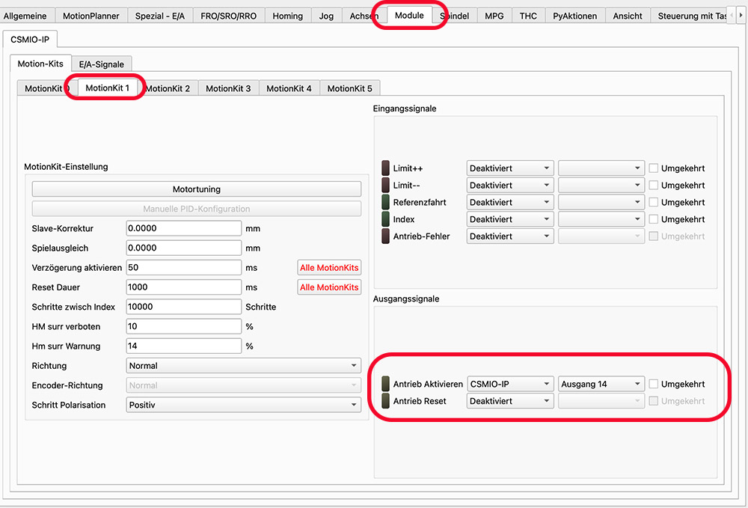Viewport: 748px width, 508px height.
Task: Click the Index signal status indicator
Action: [x=386, y=219]
